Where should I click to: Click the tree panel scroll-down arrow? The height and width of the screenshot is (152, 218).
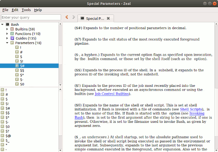tap(60, 85)
